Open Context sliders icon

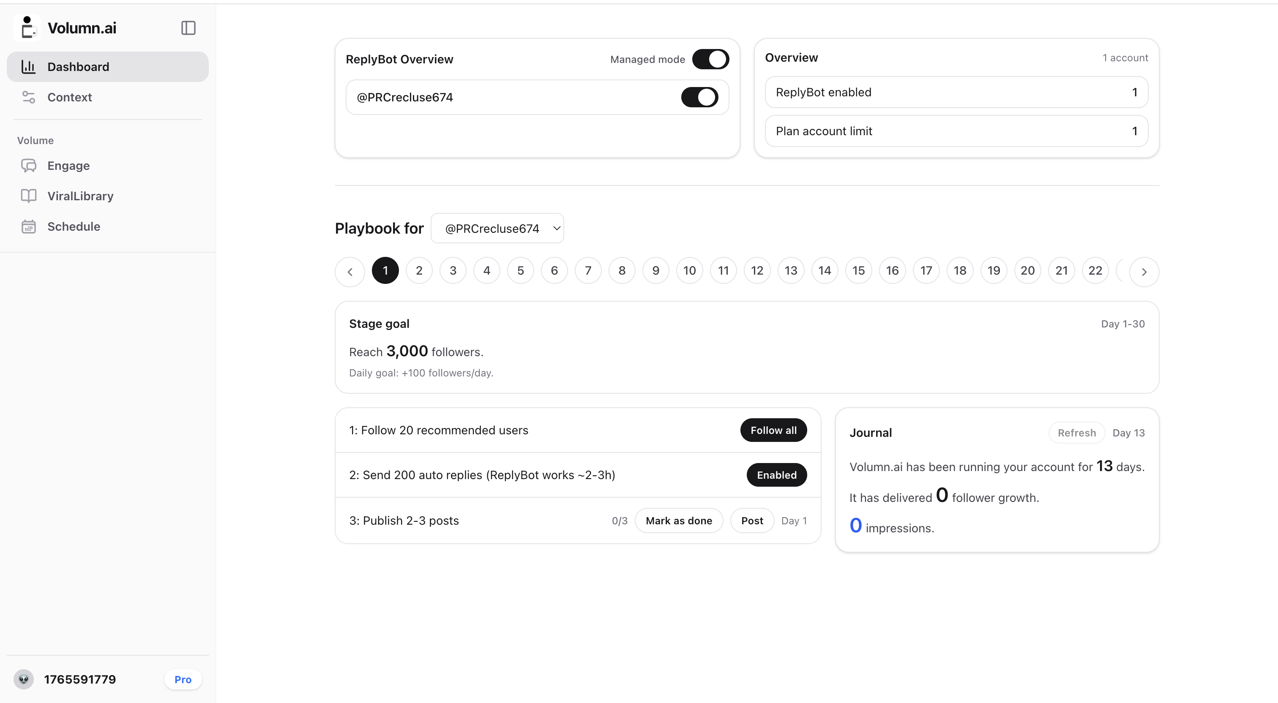(28, 97)
